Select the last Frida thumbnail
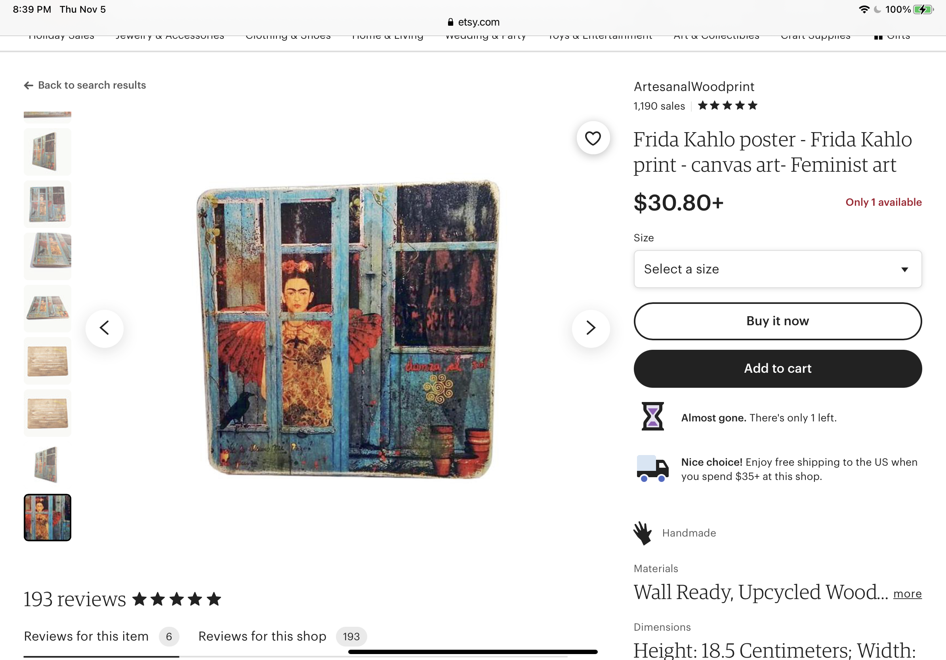Viewport: 946px width, 660px height. point(48,517)
